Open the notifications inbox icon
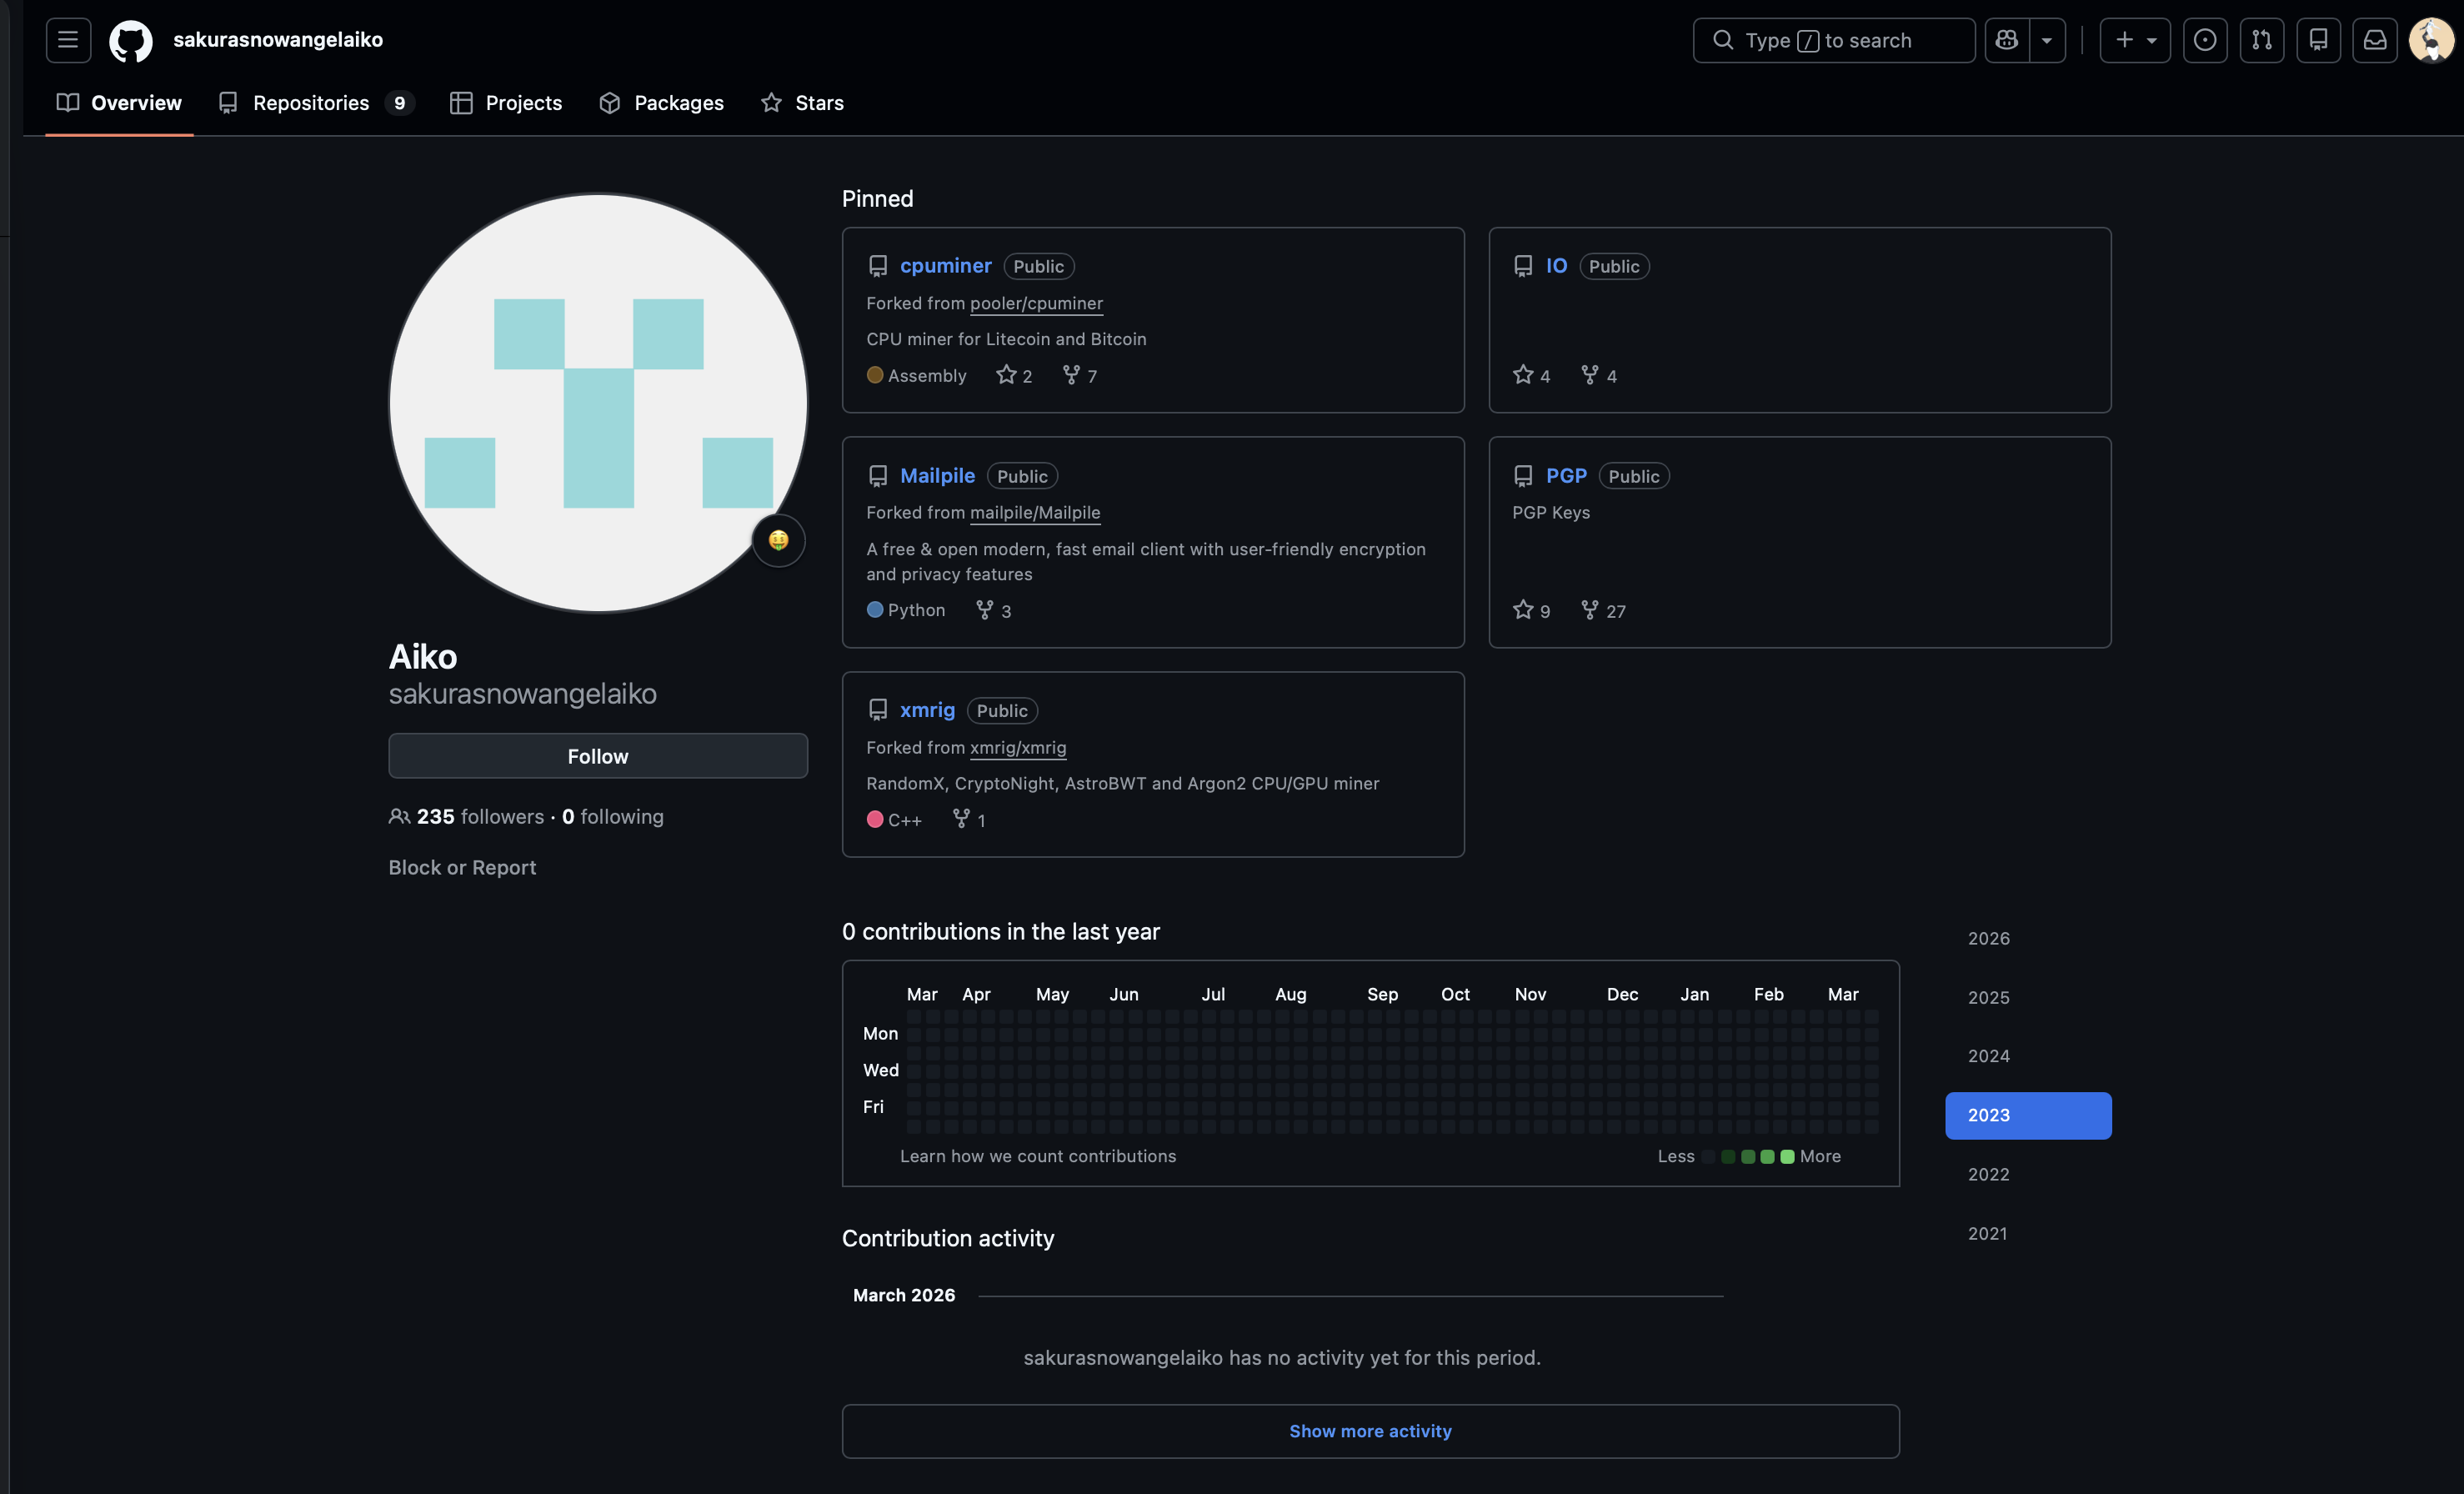2464x1494 pixels. point(2374,40)
